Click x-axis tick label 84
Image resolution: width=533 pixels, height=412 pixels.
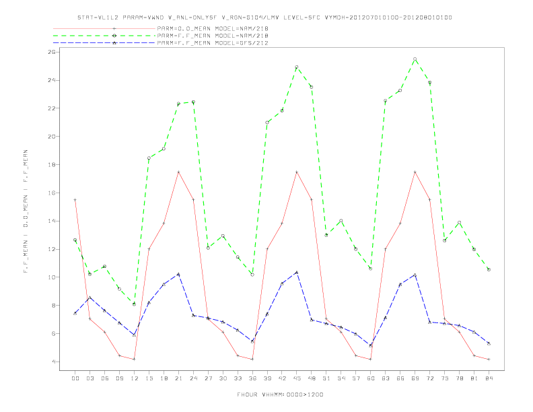[489, 378]
